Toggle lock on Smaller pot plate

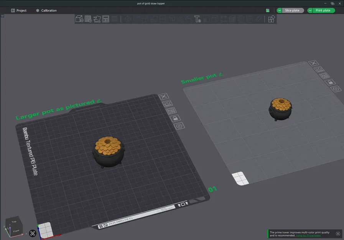(x=330, y=82)
